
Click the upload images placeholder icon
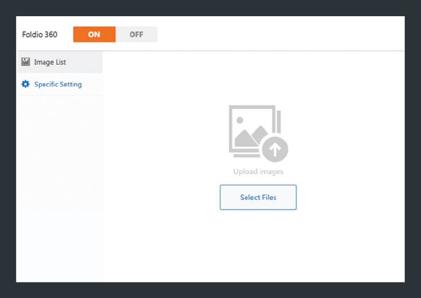point(259,133)
